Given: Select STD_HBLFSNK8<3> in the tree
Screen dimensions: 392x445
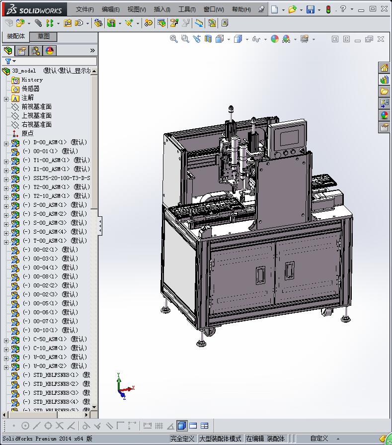Looking at the screenshot, I should pos(56,393).
